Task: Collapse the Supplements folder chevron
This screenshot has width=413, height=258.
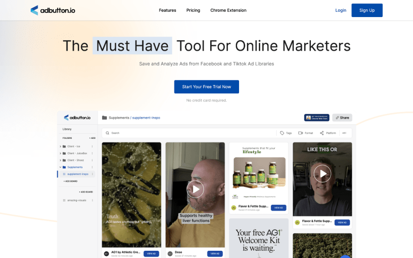Action: [x=60, y=167]
